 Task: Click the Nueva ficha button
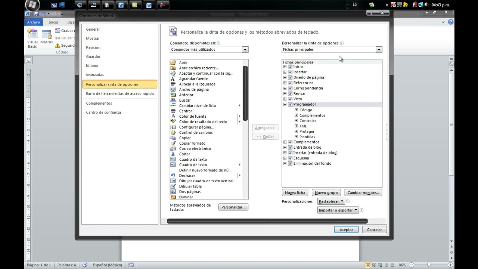(x=295, y=193)
